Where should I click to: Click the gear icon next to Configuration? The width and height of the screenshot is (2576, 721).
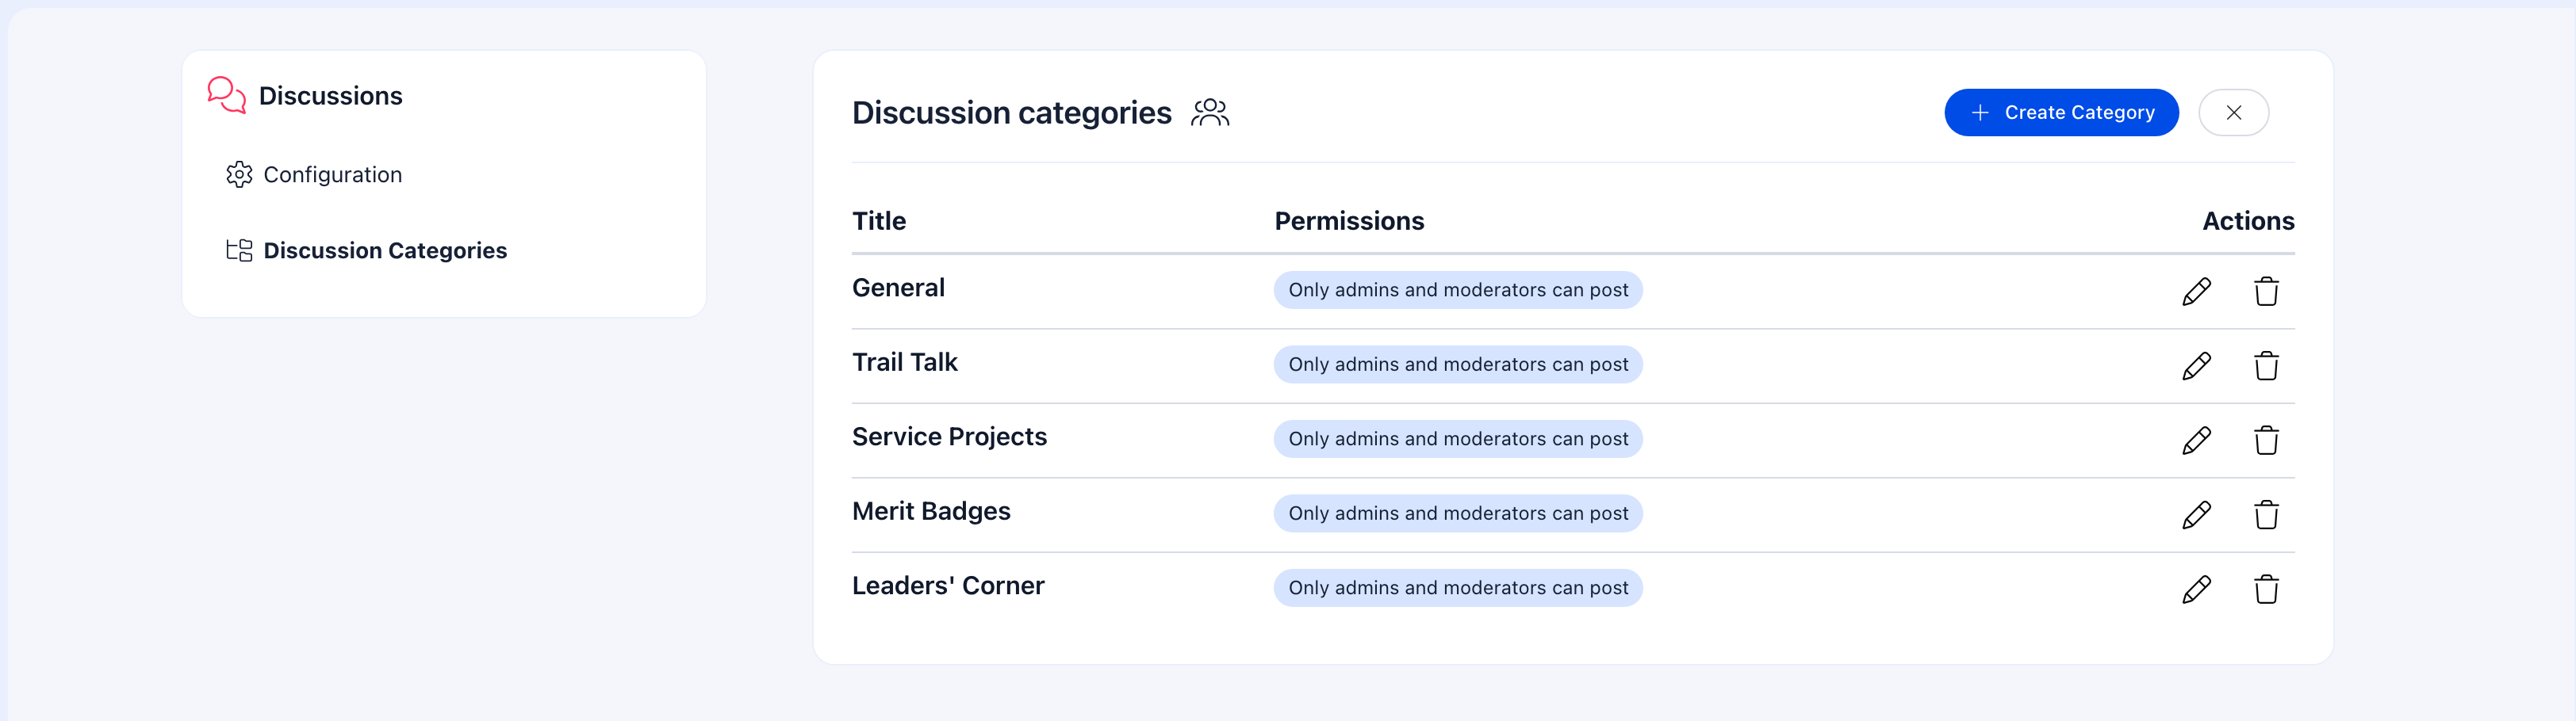coord(240,174)
